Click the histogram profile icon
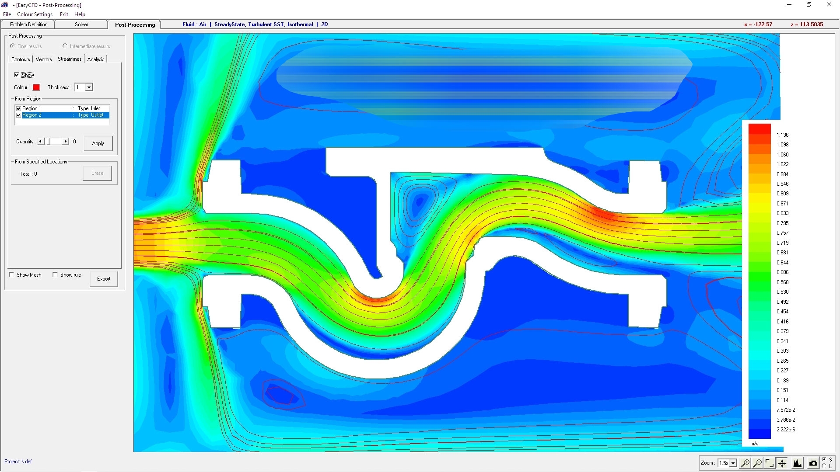 pyautogui.click(x=798, y=463)
